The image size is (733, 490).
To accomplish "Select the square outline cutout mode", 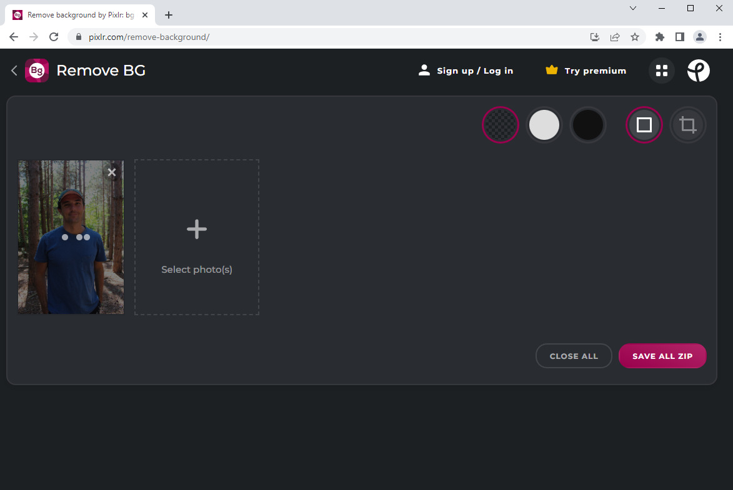I will point(644,125).
